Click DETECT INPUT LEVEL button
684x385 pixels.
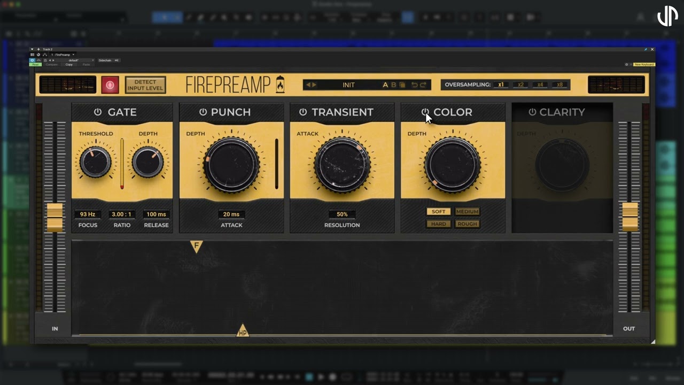(145, 85)
